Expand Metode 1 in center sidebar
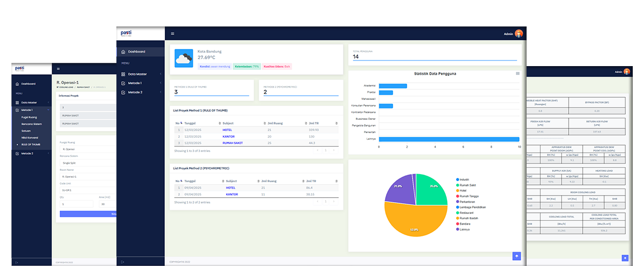Image resolution: width=643 pixels, height=266 pixels. (140, 83)
